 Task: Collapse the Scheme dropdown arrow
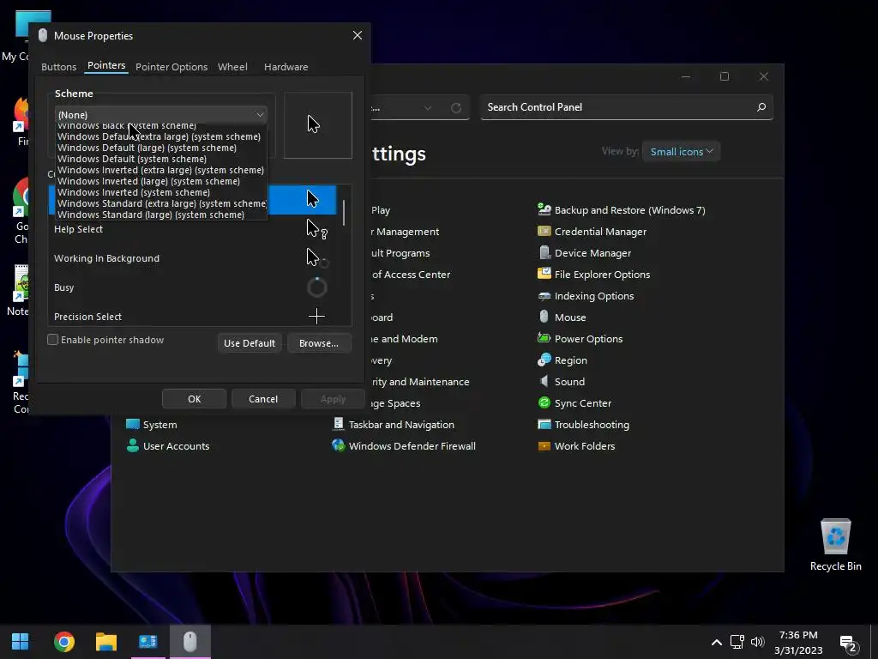pyautogui.click(x=260, y=114)
